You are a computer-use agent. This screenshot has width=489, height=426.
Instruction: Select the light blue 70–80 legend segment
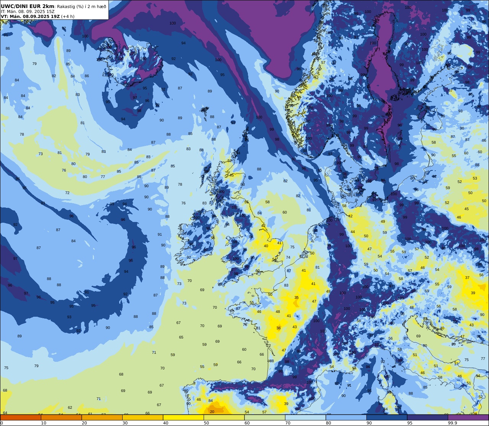pos(305,417)
